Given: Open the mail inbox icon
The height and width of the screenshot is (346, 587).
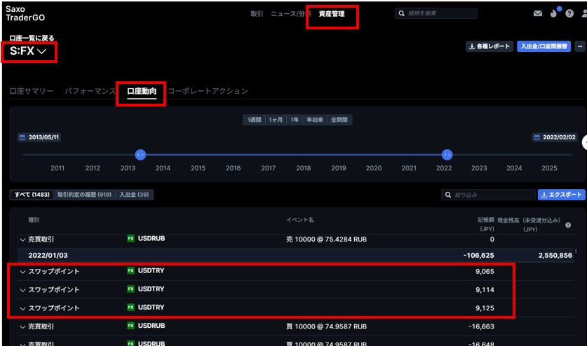Looking at the screenshot, I should pyautogui.click(x=538, y=13).
